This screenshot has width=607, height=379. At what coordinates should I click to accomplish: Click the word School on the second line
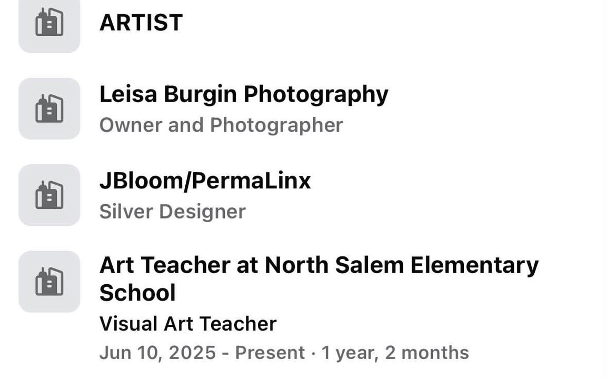click(137, 293)
